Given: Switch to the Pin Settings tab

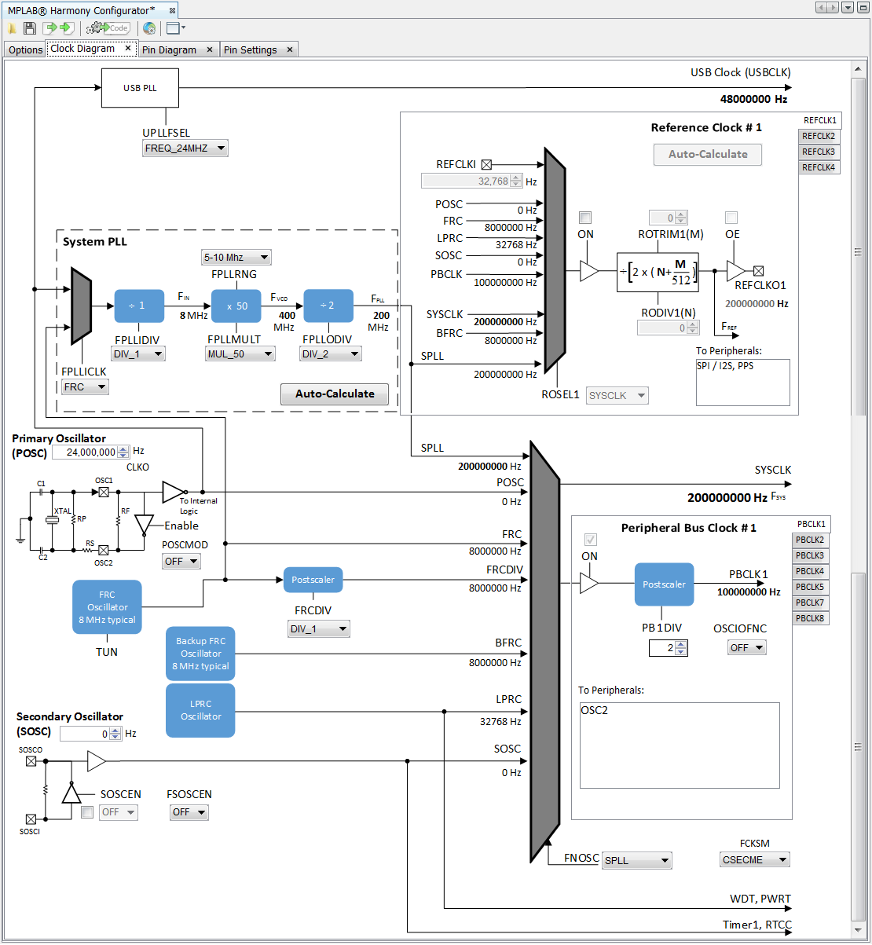Looking at the screenshot, I should (253, 49).
